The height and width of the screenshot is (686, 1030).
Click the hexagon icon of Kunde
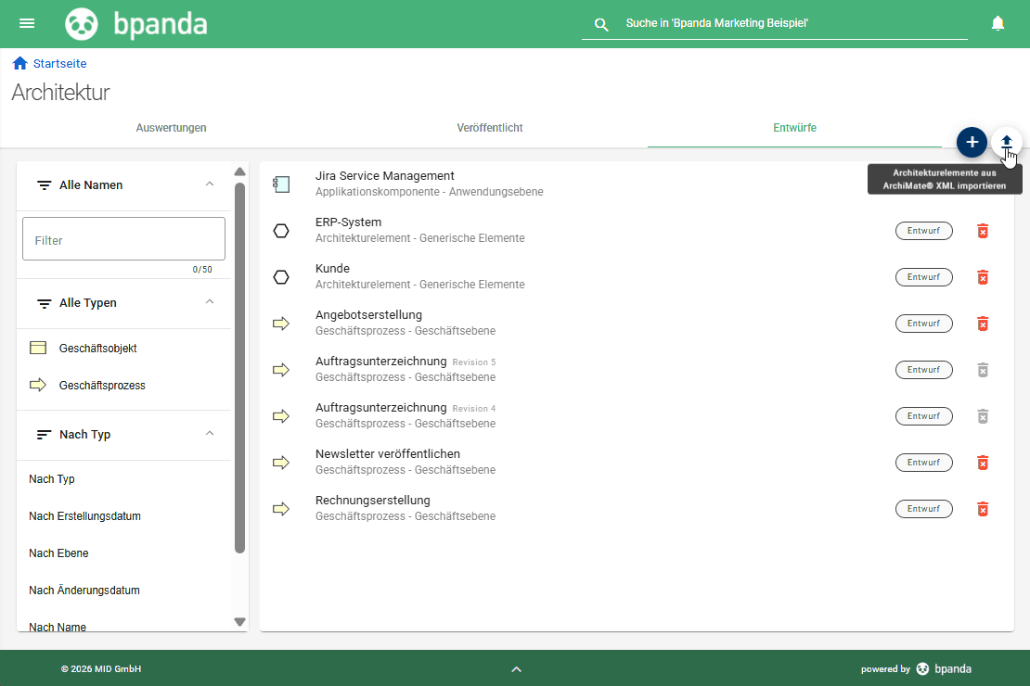(281, 277)
